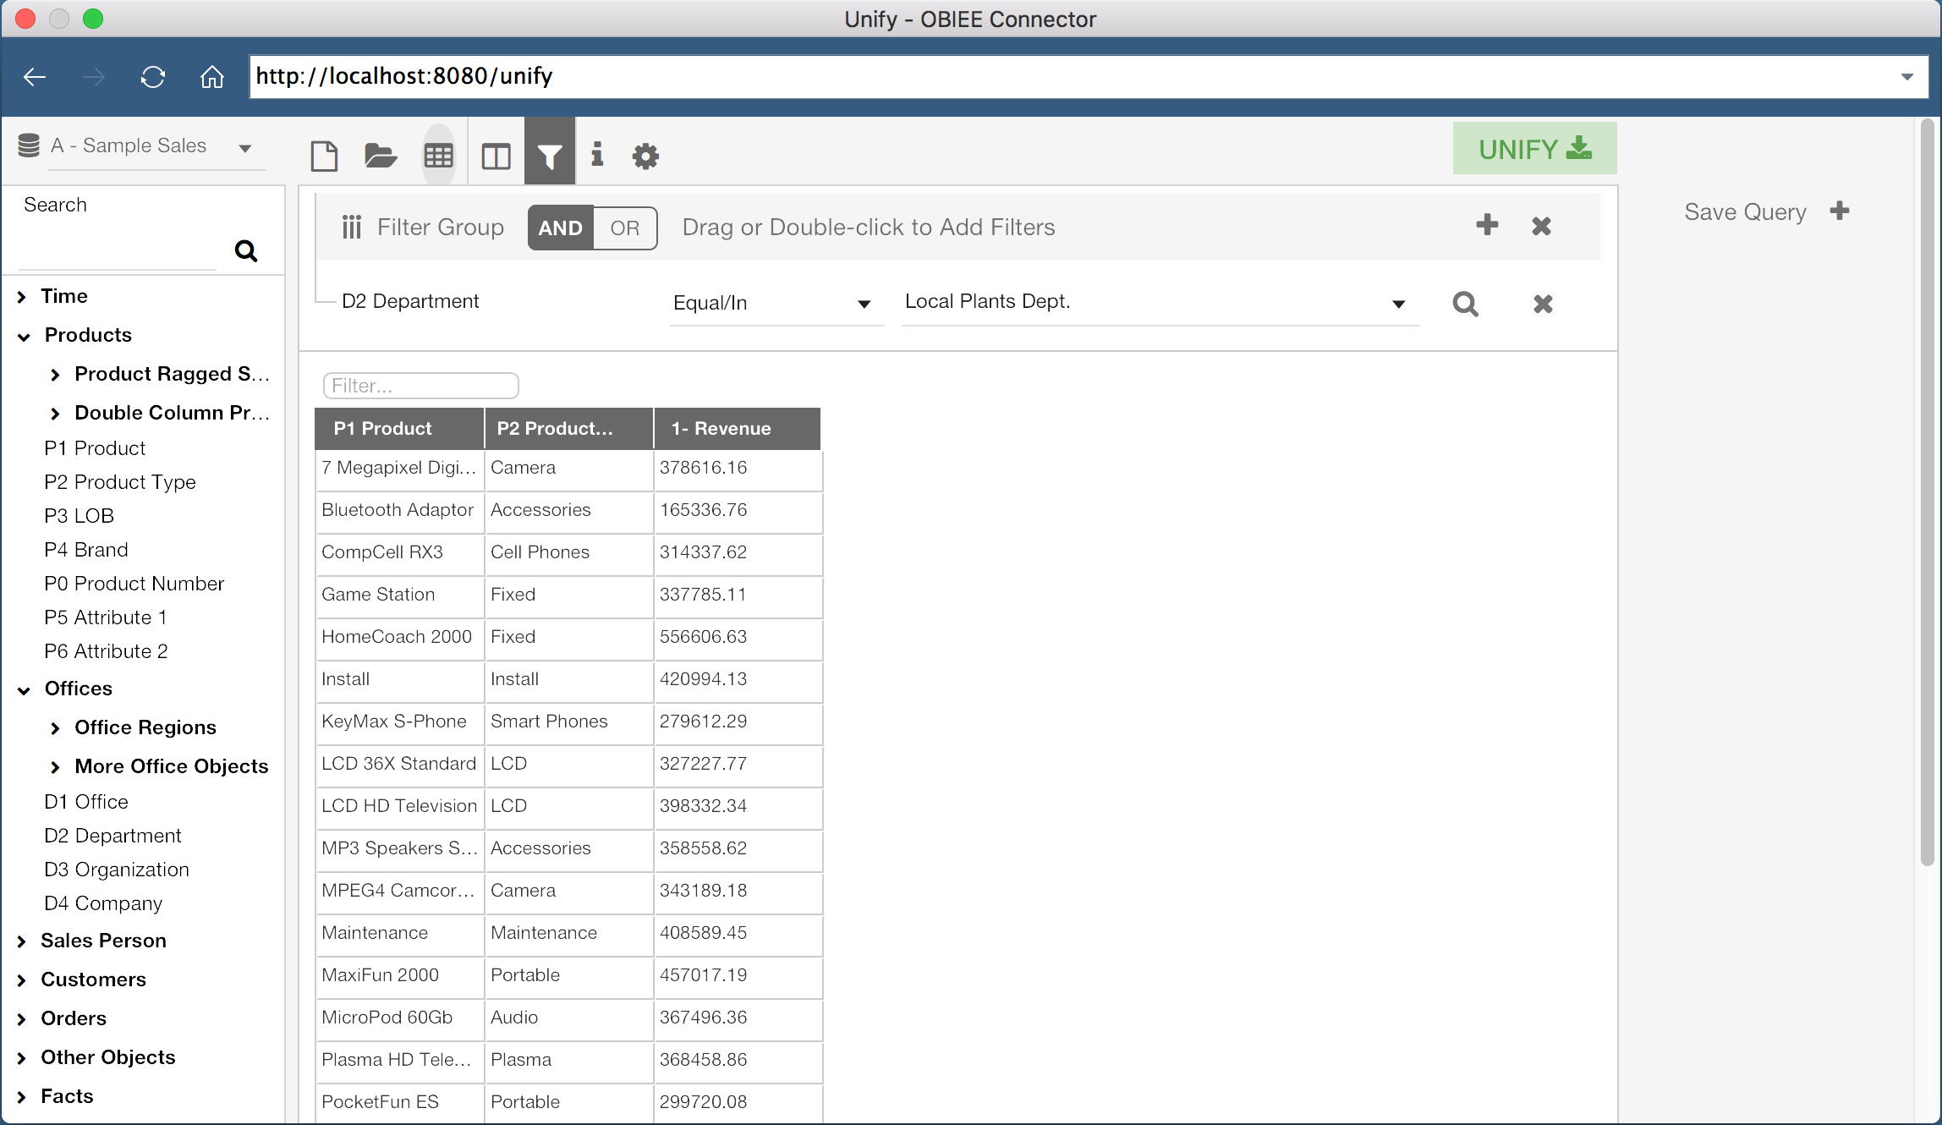This screenshot has width=1942, height=1125.
Task: Open A - Sample Sales subject area dropdown
Action: 245,148
